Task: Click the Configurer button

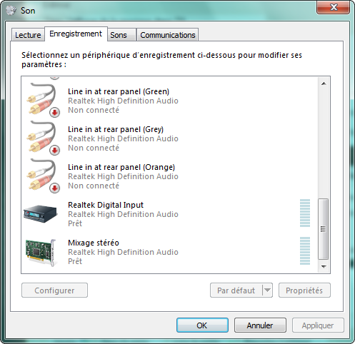Action: click(54, 290)
